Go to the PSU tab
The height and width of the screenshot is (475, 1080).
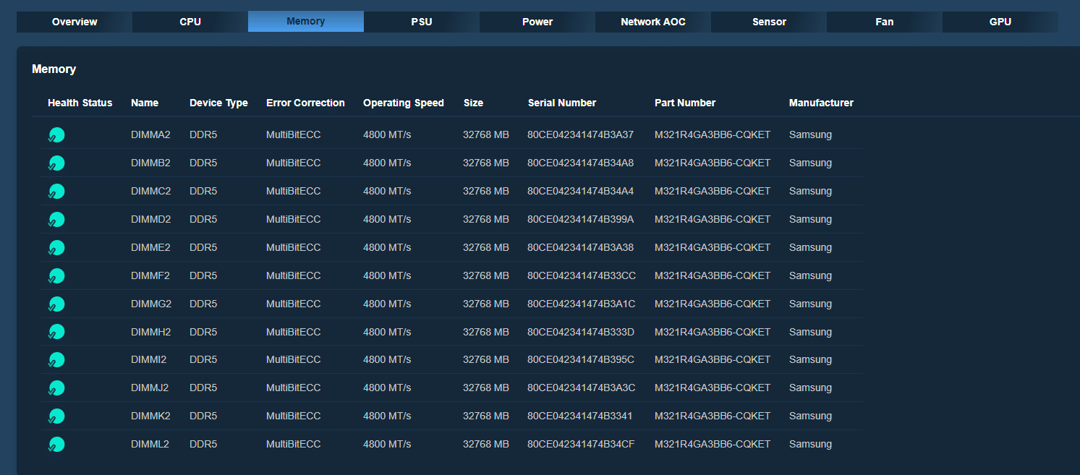(x=422, y=22)
